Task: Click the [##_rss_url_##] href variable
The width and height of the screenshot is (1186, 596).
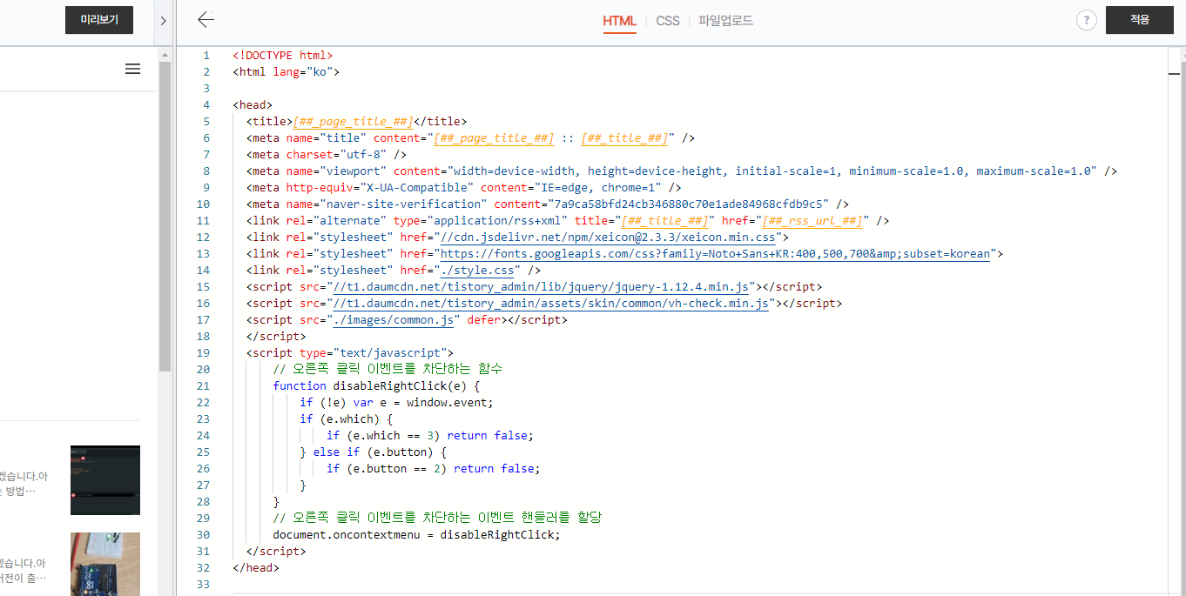Action: (x=812, y=221)
